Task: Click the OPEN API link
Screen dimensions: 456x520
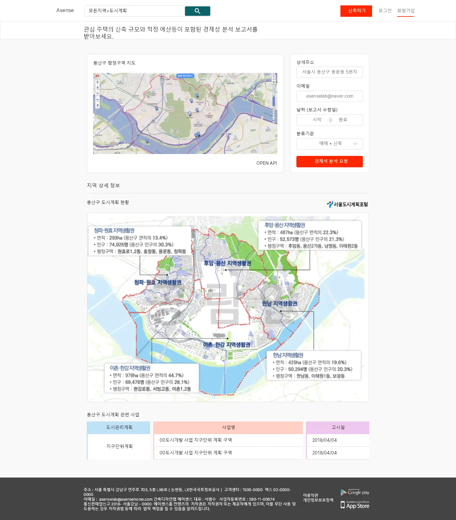Action: pos(267,163)
